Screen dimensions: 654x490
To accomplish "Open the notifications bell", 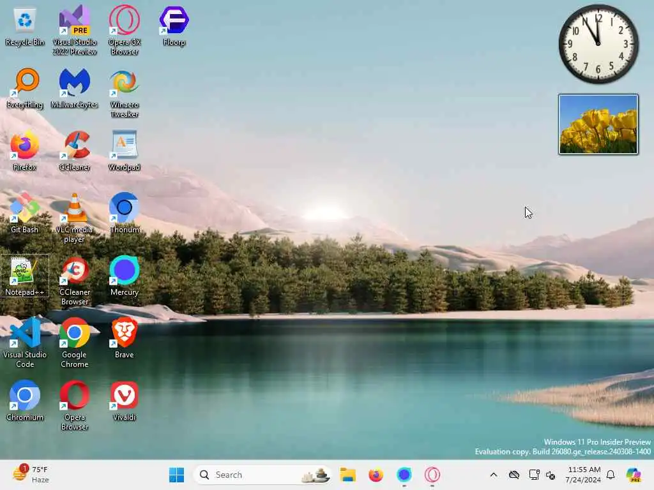I will 611,475.
